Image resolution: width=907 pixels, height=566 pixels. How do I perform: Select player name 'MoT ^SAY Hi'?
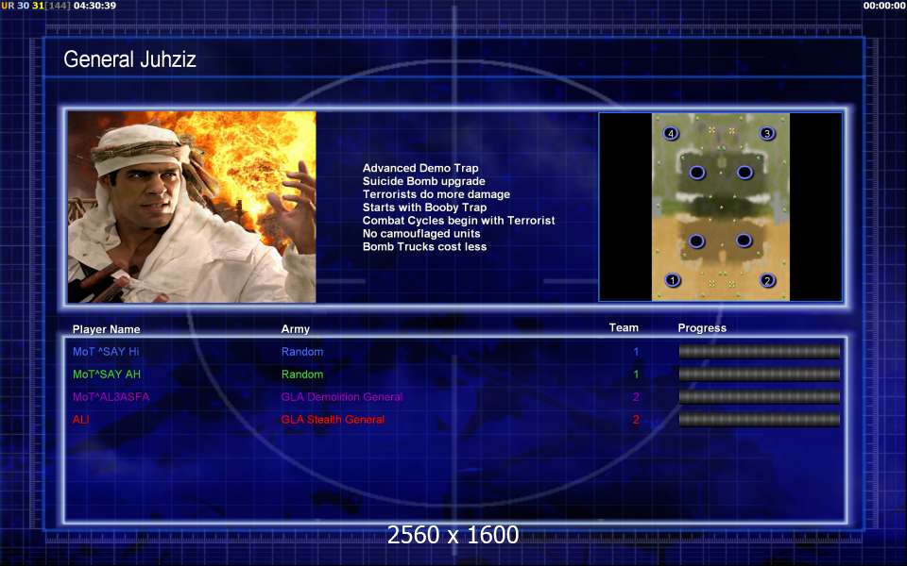[x=106, y=352]
